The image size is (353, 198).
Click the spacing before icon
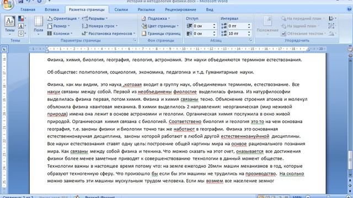click(x=224, y=26)
